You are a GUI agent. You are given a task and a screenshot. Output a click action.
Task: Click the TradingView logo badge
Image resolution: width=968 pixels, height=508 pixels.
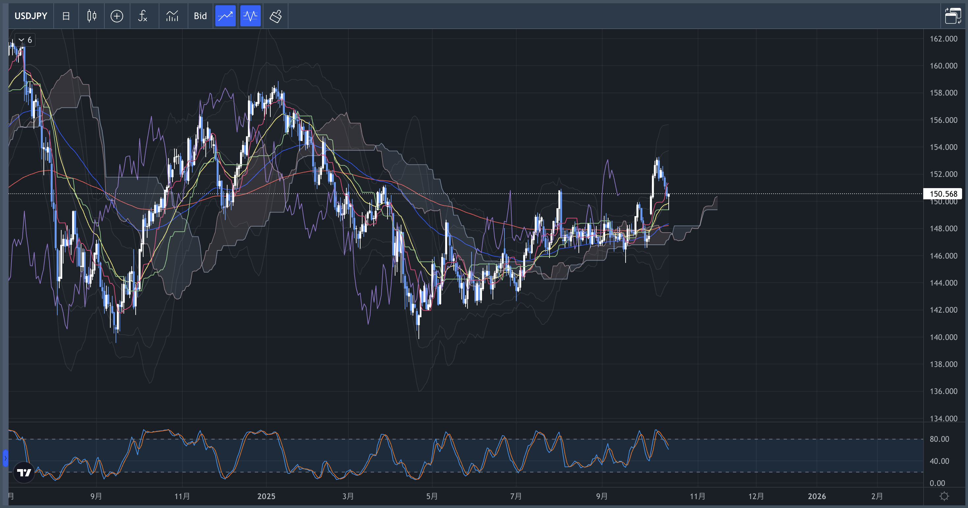pyautogui.click(x=24, y=472)
